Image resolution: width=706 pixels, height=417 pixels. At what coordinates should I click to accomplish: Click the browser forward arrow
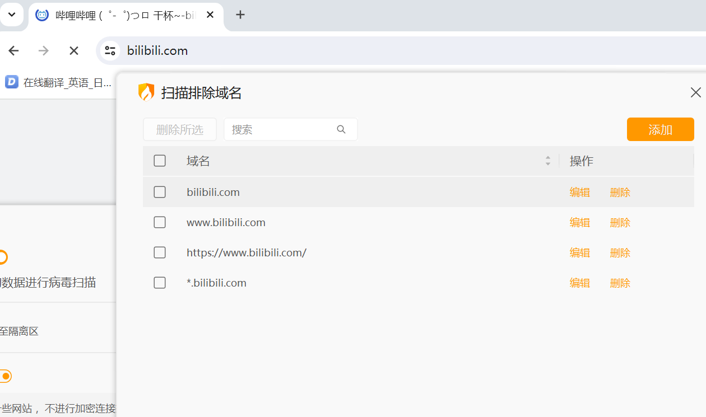[x=43, y=50]
